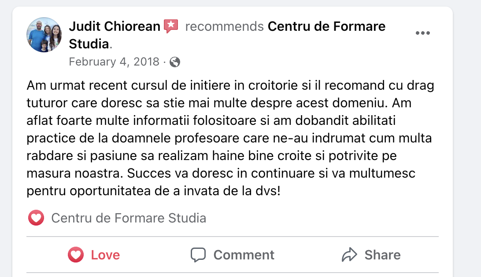The image size is (481, 277).
Task: Click the "Share" text label
Action: (382, 255)
